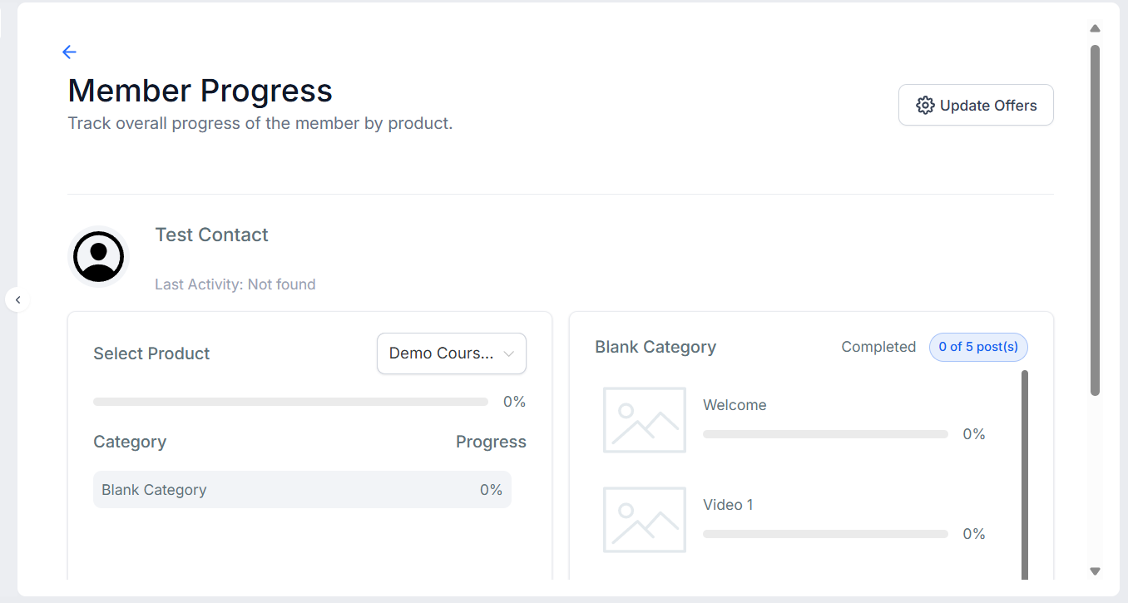Click the gear icon in Update Offers
This screenshot has height=603, width=1128.
(x=925, y=106)
